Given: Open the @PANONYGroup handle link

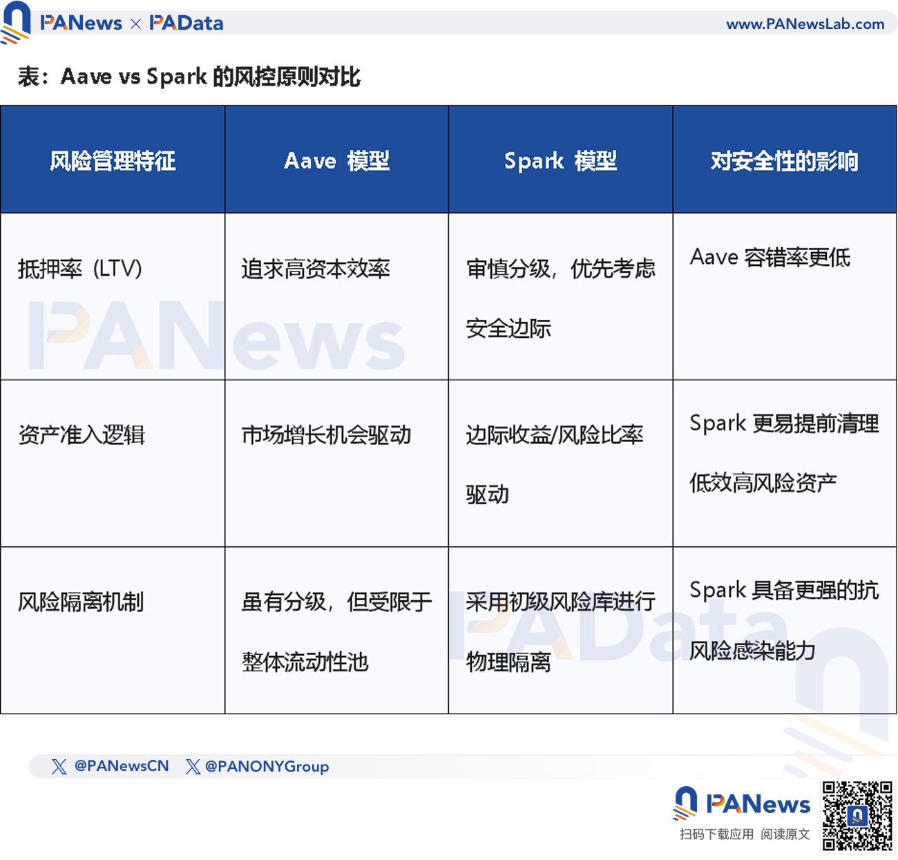Looking at the screenshot, I should [x=267, y=767].
